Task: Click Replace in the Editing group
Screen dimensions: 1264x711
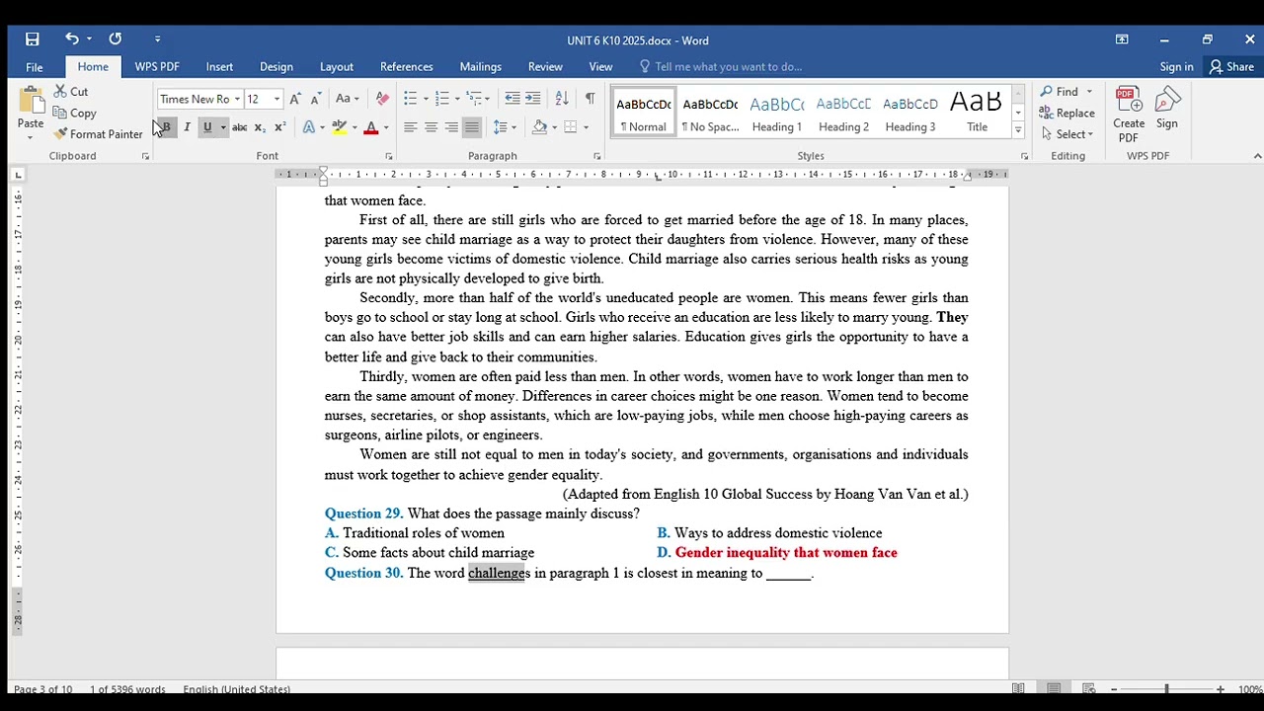Action: [x=1066, y=114]
